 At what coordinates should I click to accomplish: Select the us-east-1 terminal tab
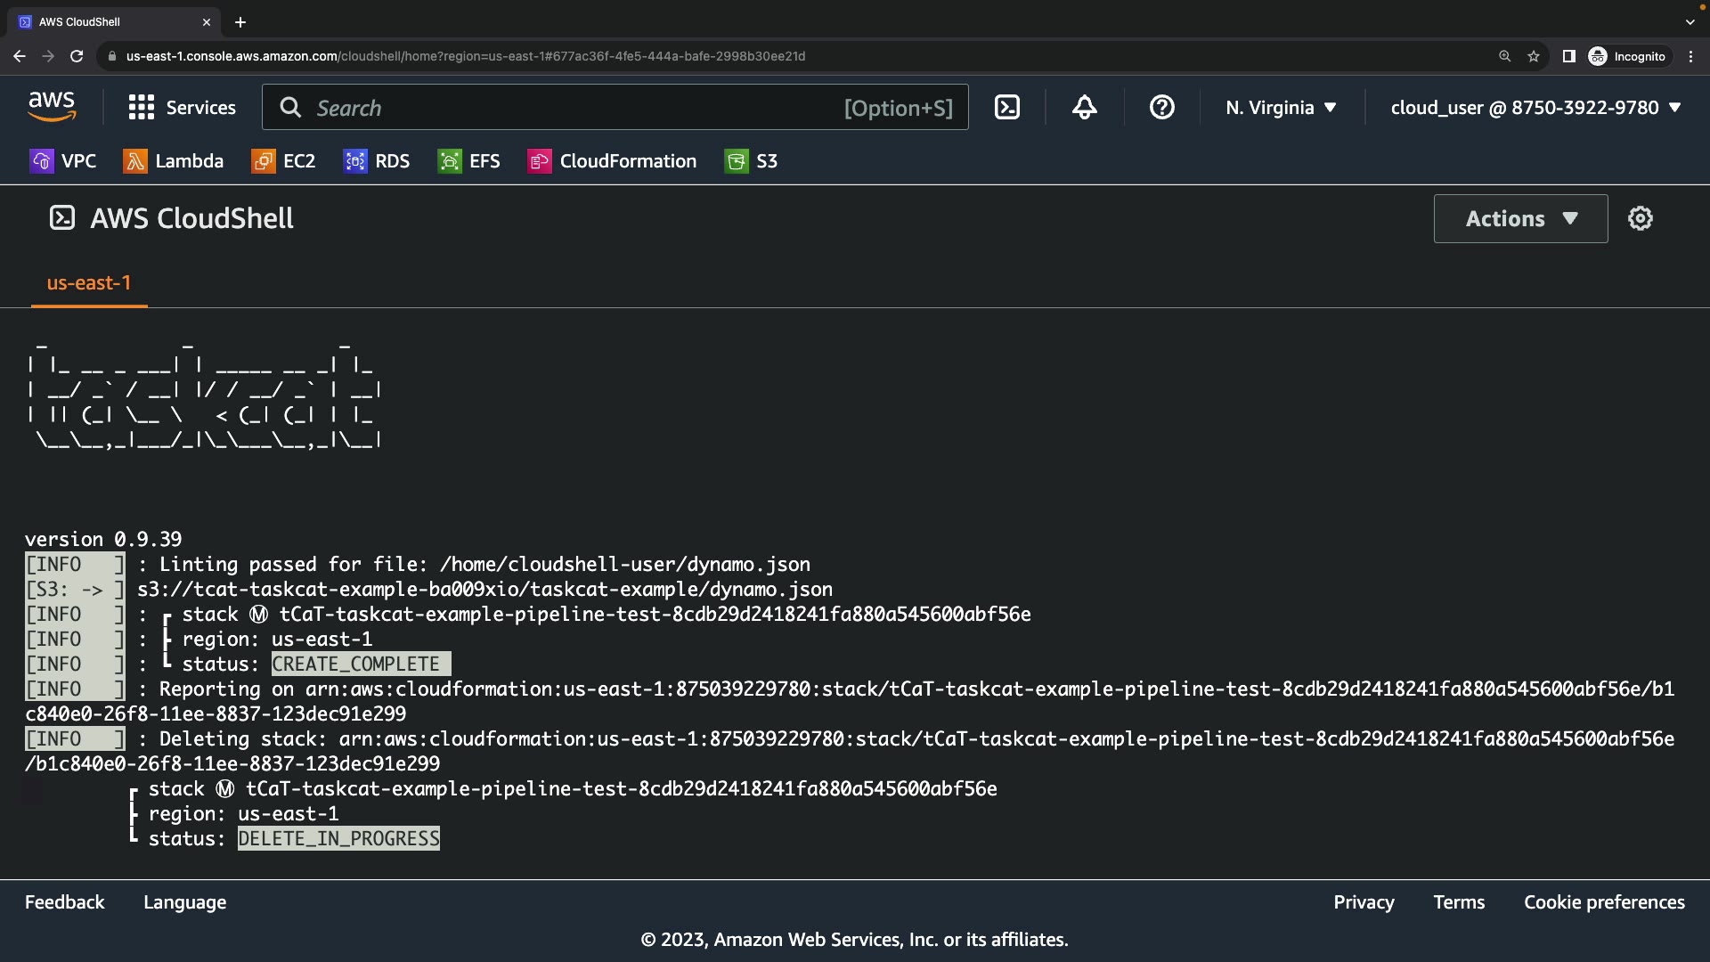click(x=89, y=282)
